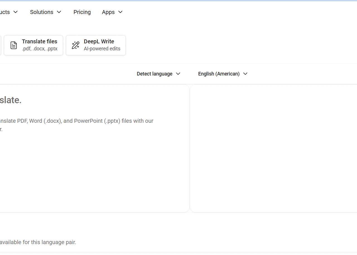Image resolution: width=357 pixels, height=255 pixels.
Task: Open the Apps menu
Action: click(x=108, y=12)
